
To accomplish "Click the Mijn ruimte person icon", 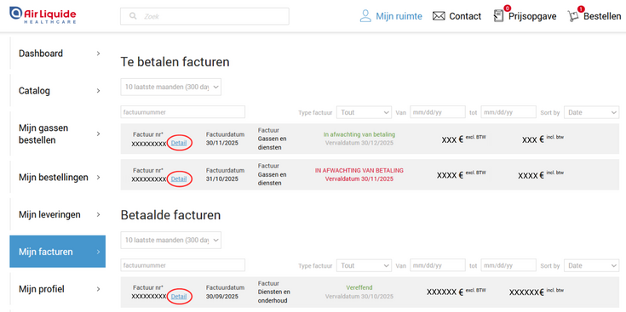I will (365, 16).
